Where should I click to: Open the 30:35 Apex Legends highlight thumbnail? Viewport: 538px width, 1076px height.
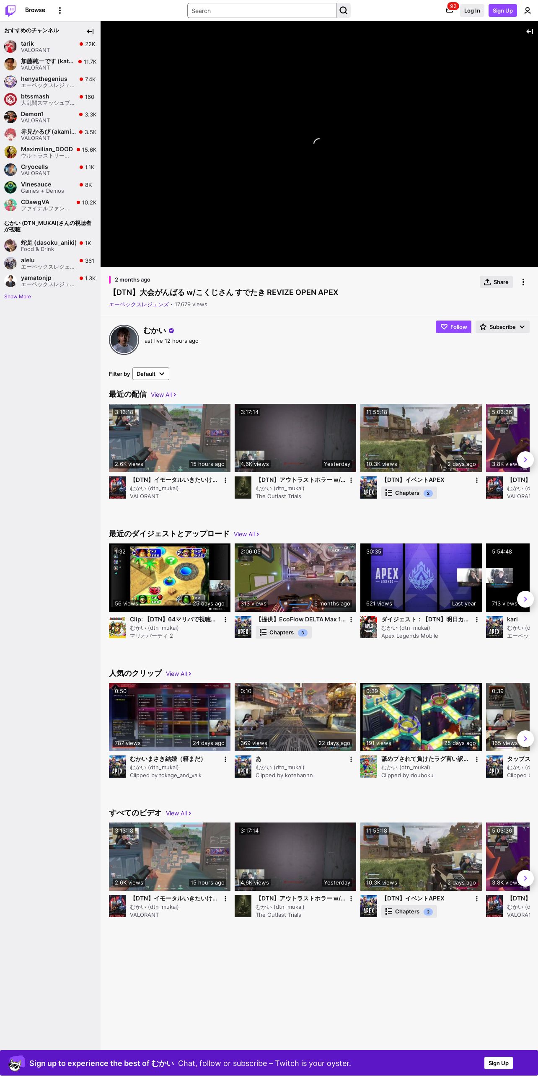pos(421,577)
